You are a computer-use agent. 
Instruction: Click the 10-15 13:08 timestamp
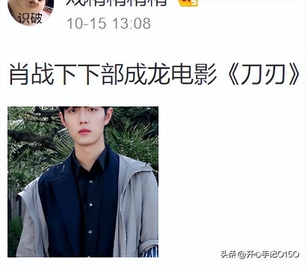tap(109, 23)
